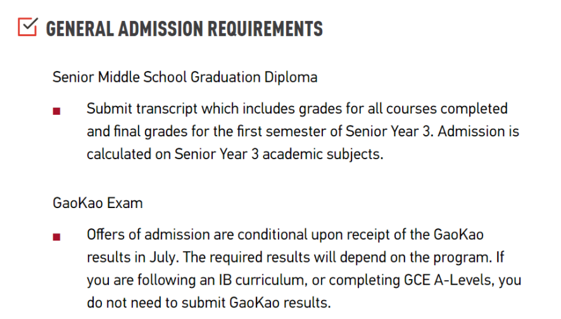
Task: Click the line 'calculated on Senior Year 3 academic subjects'
Action: coord(235,155)
